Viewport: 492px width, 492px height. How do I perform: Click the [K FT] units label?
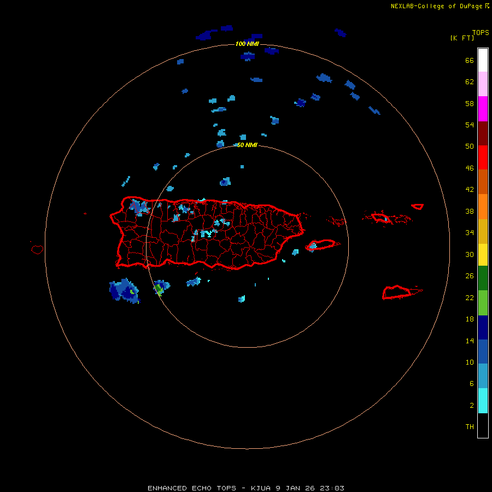(x=462, y=38)
